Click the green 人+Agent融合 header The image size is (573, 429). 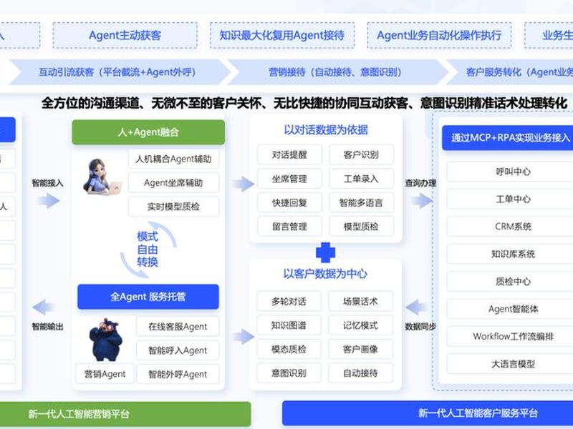(x=148, y=132)
